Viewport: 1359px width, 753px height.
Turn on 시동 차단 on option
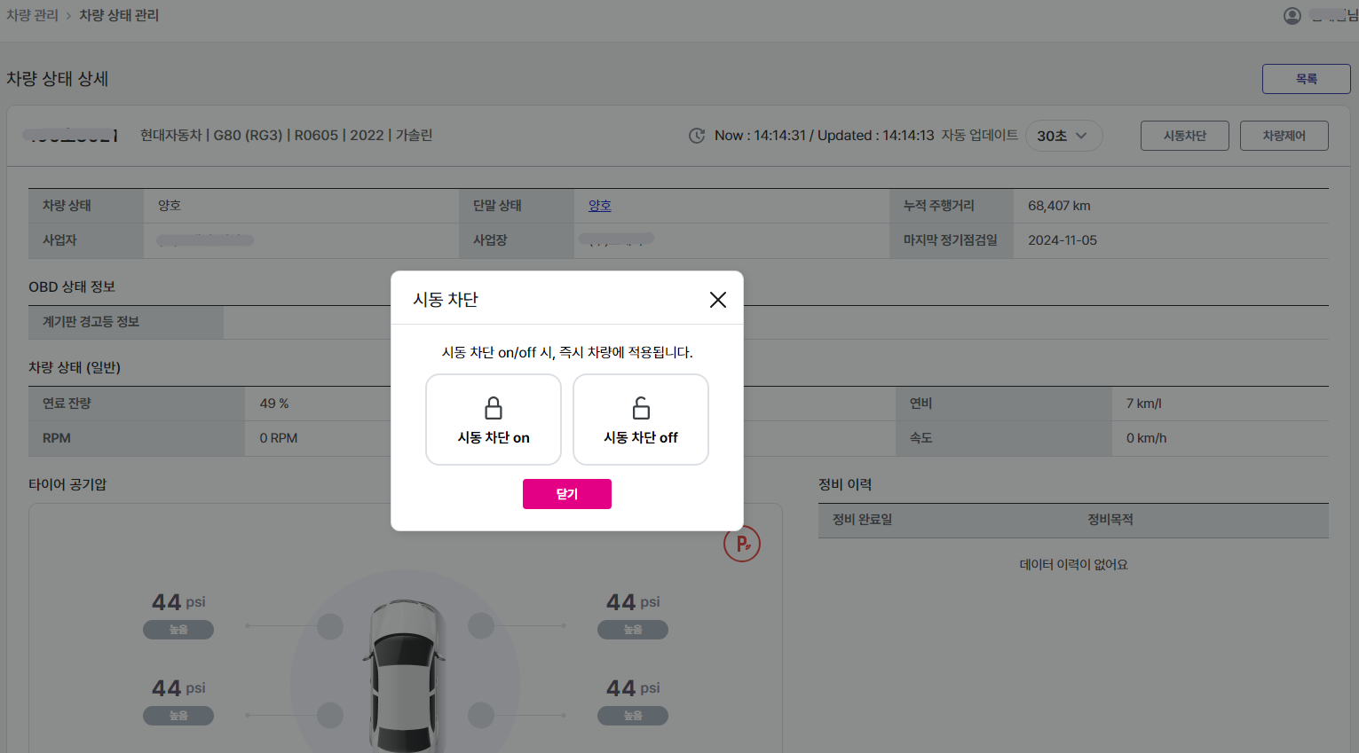point(494,420)
